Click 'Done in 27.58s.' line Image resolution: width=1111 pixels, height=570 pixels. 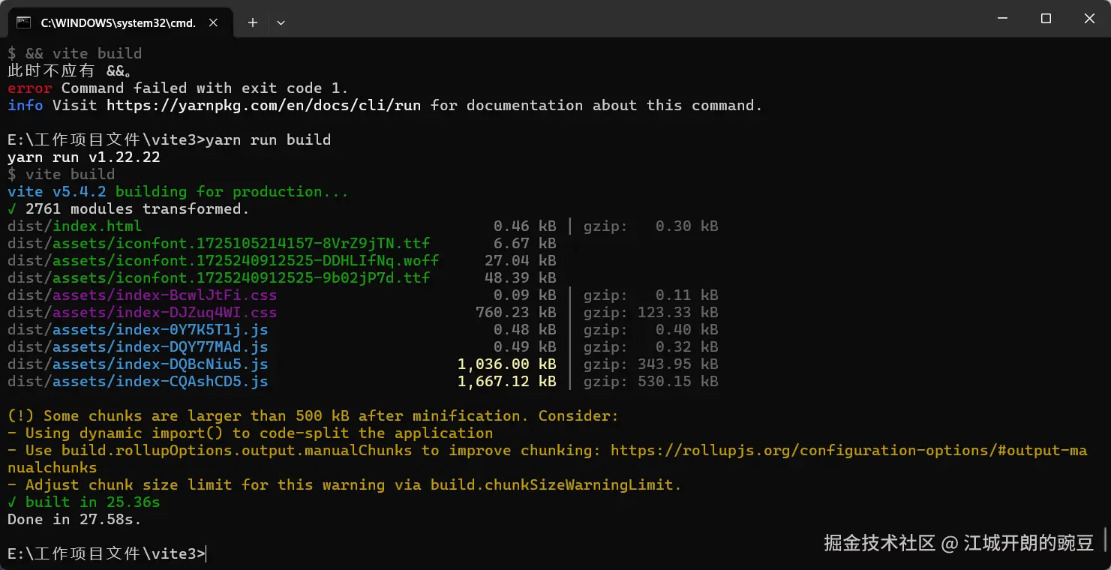[74, 519]
